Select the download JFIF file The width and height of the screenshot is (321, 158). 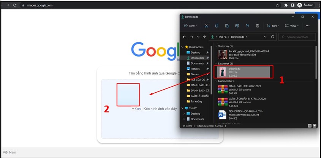point(243,72)
